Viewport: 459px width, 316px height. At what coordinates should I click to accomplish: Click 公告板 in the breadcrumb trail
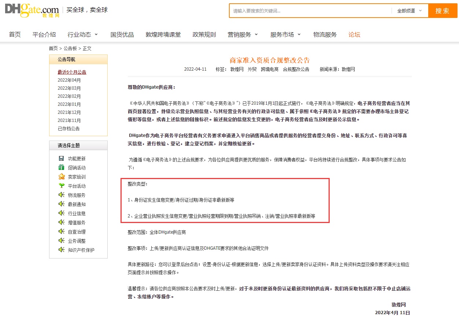[70, 48]
